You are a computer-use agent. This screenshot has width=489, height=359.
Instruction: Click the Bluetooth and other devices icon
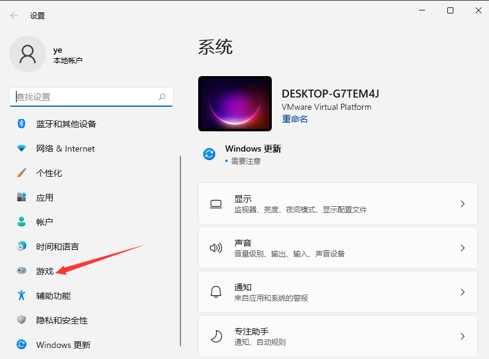pos(21,124)
